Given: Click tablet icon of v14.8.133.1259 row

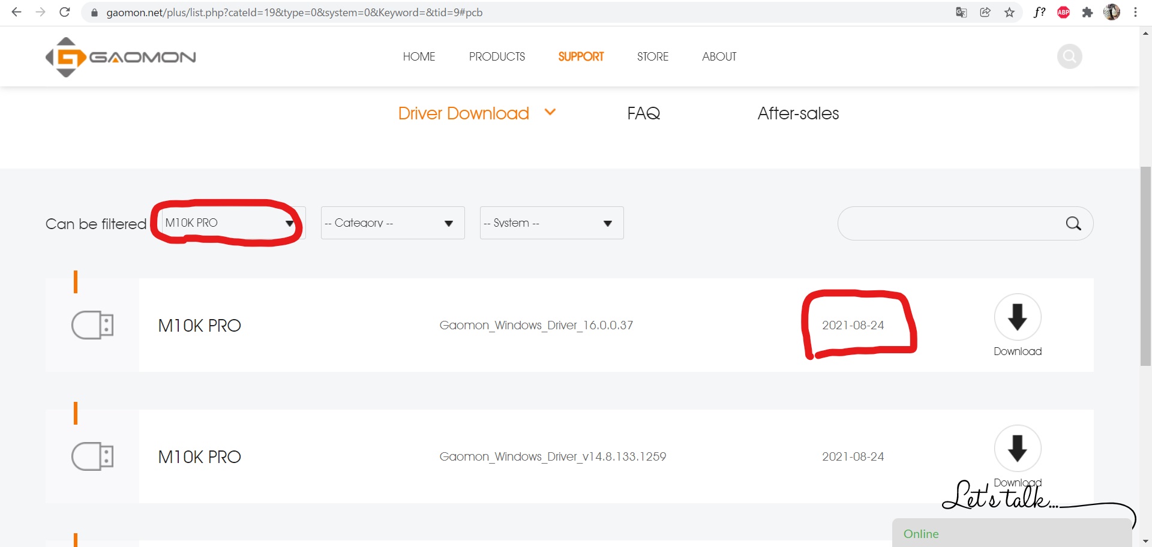Looking at the screenshot, I should [x=92, y=456].
